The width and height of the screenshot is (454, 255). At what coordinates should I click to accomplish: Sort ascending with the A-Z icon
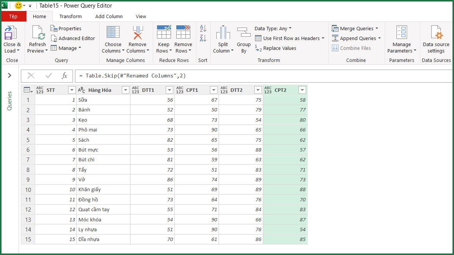[202, 28]
